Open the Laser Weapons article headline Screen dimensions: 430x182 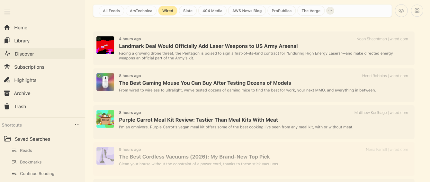208,46
